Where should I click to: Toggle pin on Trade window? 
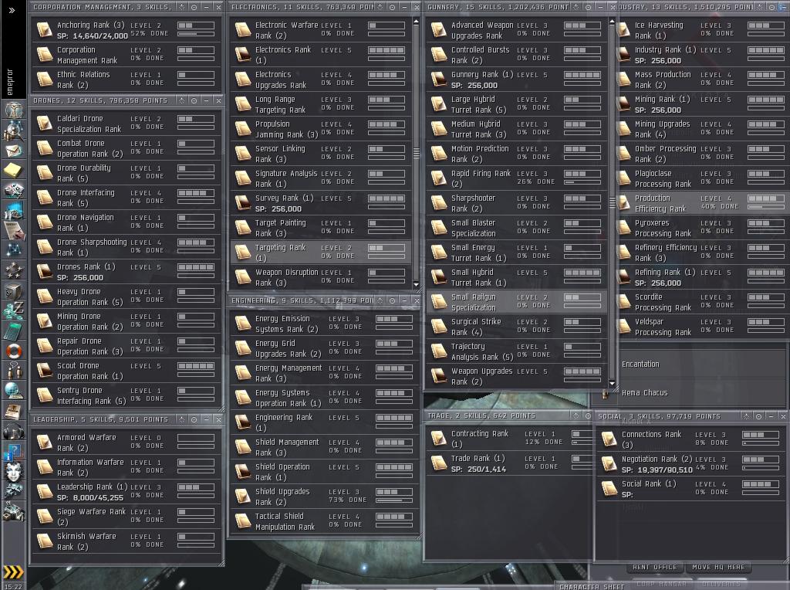point(588,415)
